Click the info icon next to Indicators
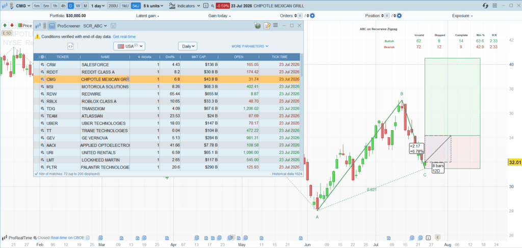This screenshot has width=522, height=248. 206,6
